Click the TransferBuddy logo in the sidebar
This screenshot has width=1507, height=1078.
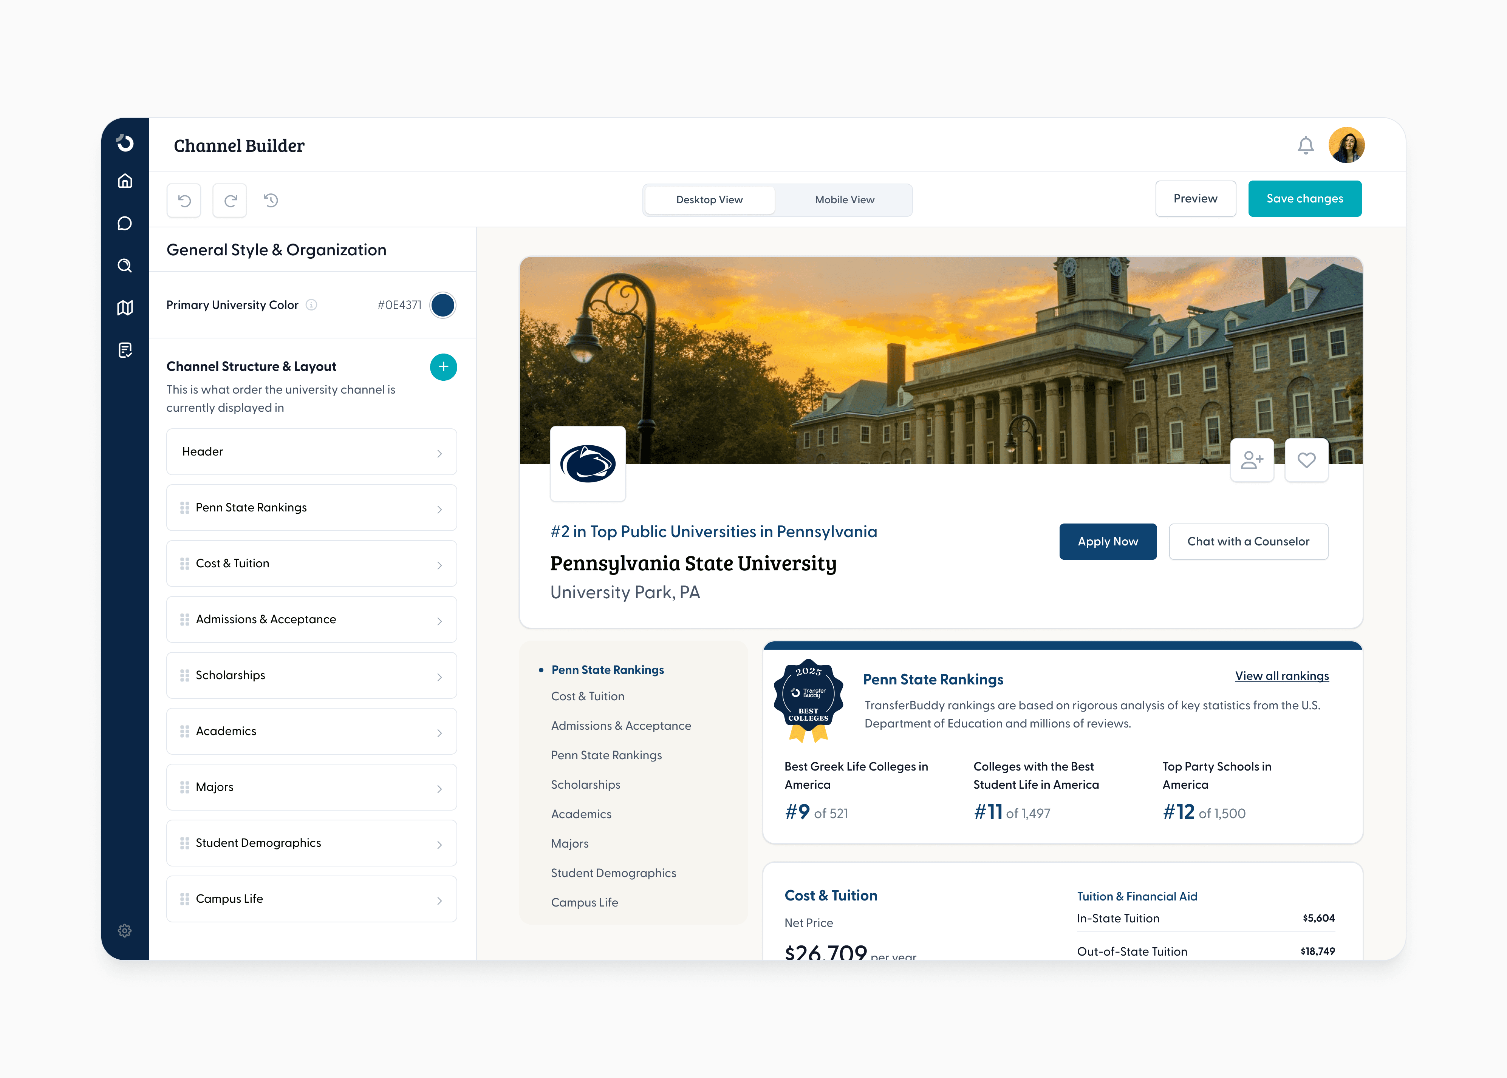[x=125, y=143]
